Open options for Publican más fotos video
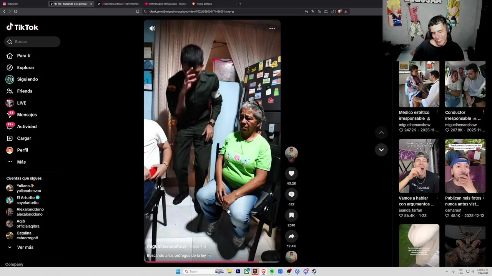This screenshot has height=276, width=492. tap(483, 198)
